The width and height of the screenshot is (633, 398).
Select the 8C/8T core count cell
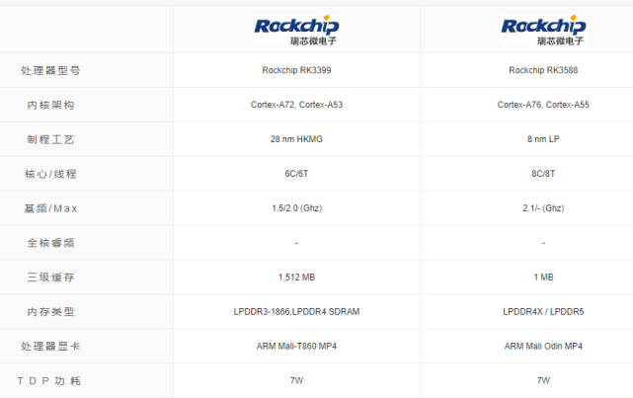[543, 174]
